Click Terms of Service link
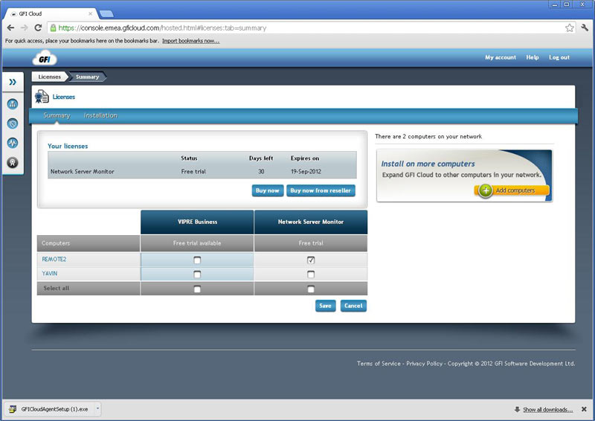595x421 pixels. (x=379, y=364)
